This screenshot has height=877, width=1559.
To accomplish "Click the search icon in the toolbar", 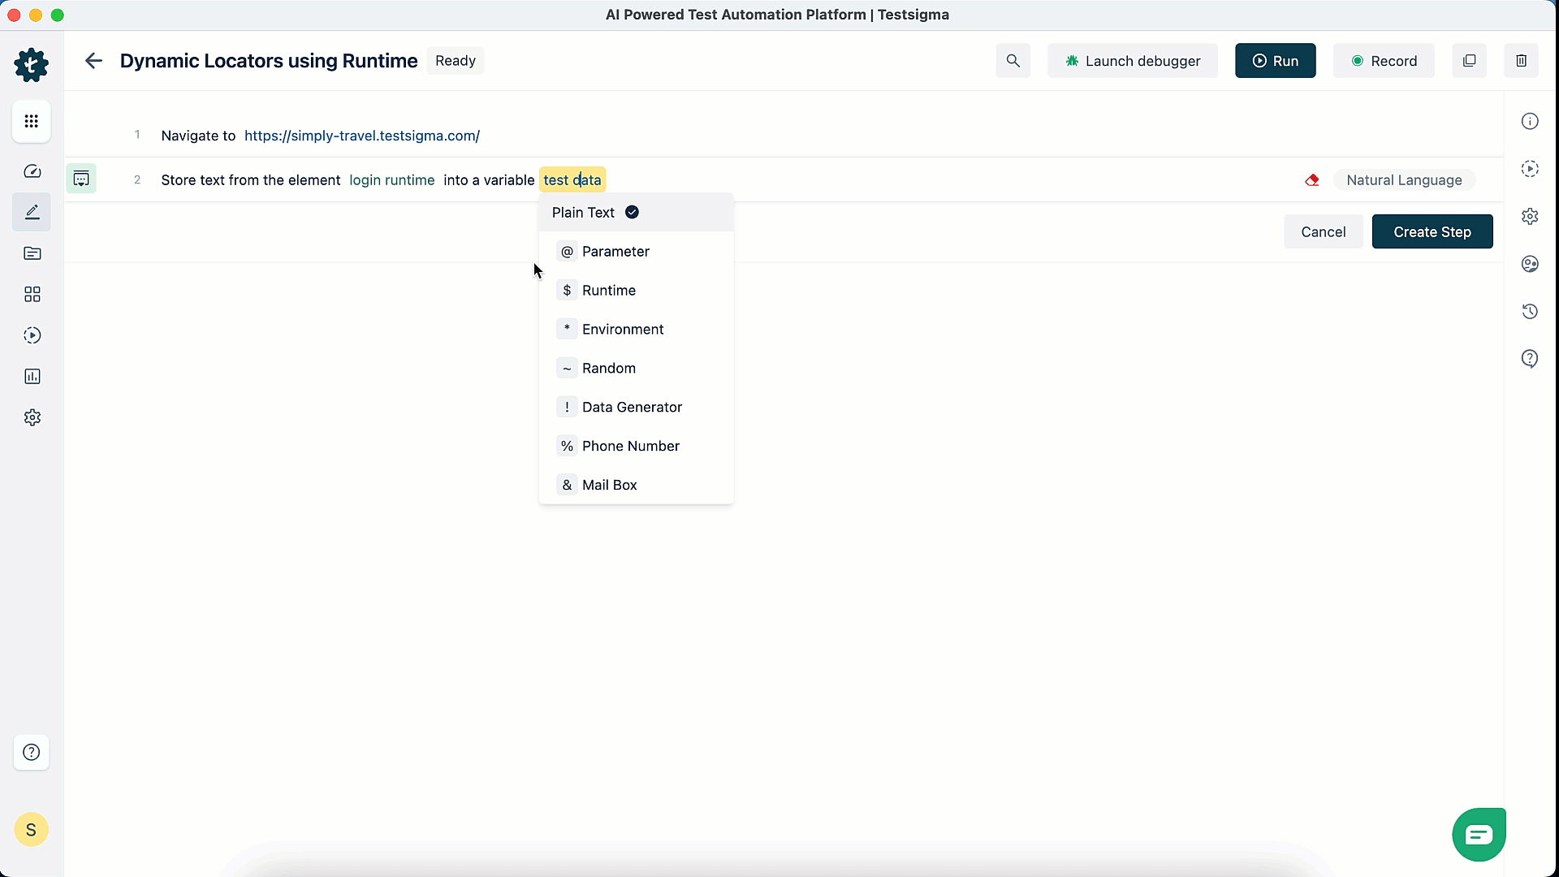I will click(x=1013, y=60).
